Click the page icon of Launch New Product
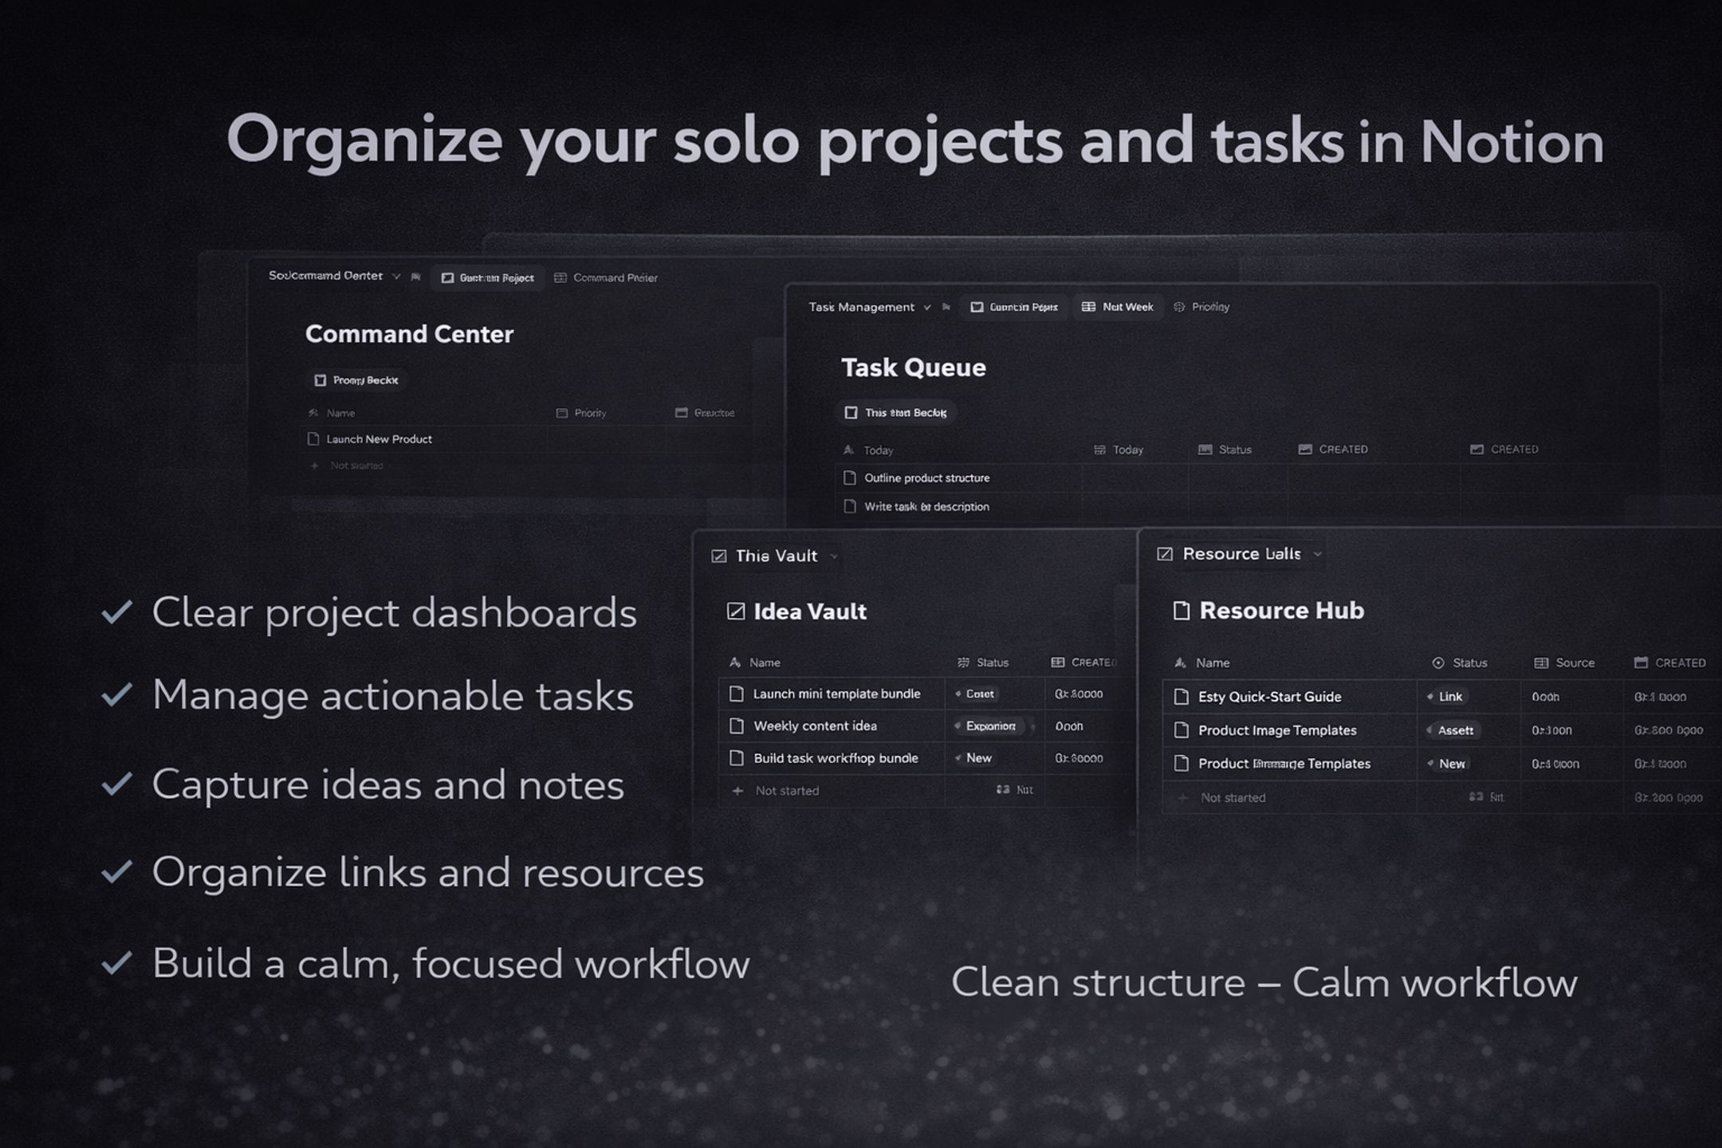Image resolution: width=1722 pixels, height=1148 pixels. (x=313, y=439)
